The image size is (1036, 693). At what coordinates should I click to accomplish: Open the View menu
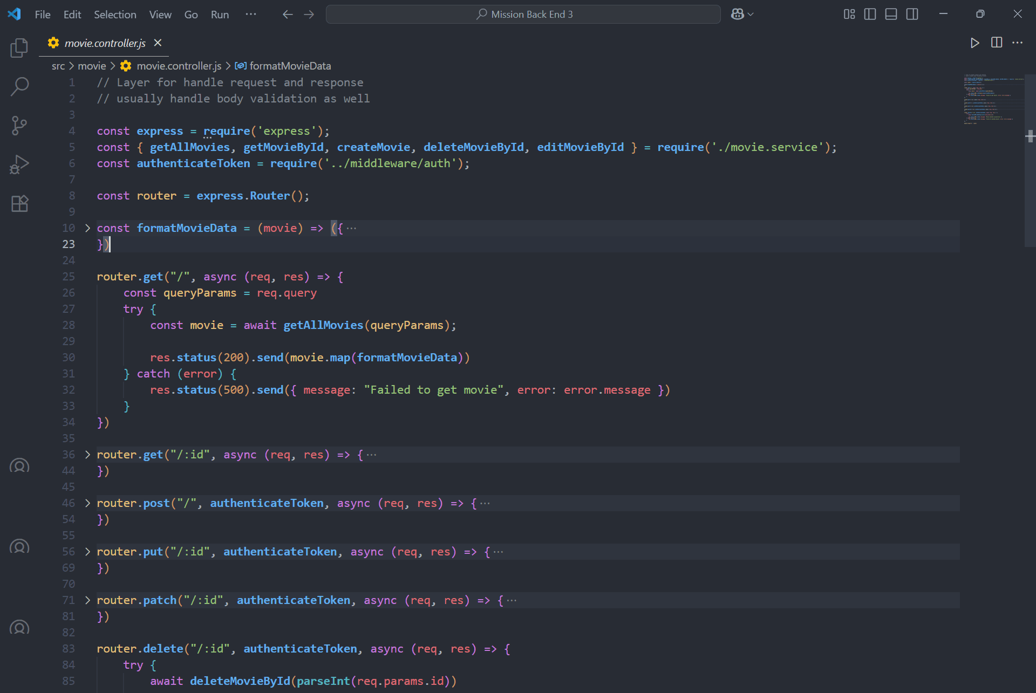click(160, 15)
